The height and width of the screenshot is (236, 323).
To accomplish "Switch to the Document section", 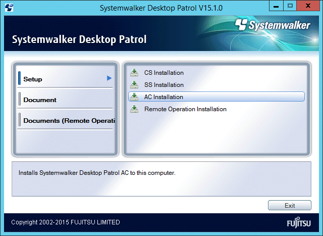I will (x=40, y=100).
